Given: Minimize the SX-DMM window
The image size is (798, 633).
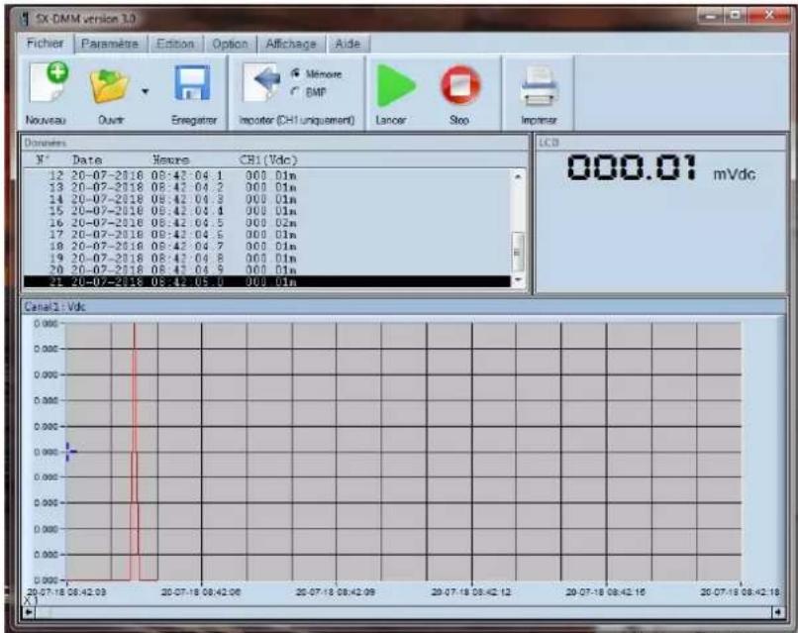Looking at the screenshot, I should pos(711,16).
